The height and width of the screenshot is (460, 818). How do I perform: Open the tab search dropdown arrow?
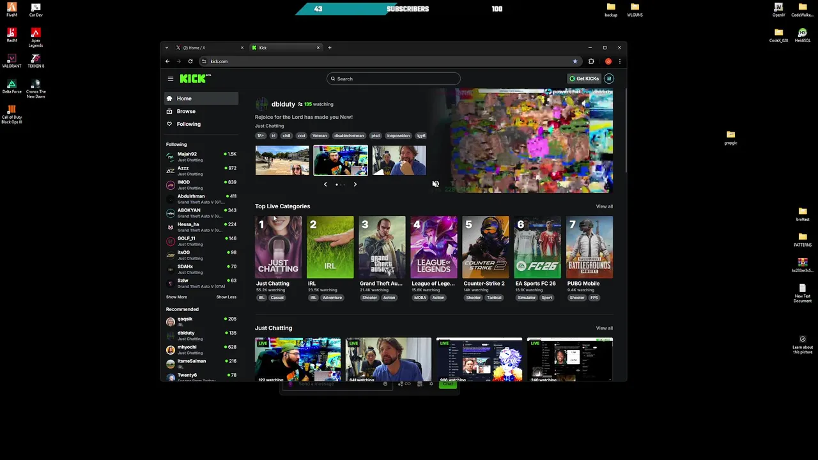[167, 47]
